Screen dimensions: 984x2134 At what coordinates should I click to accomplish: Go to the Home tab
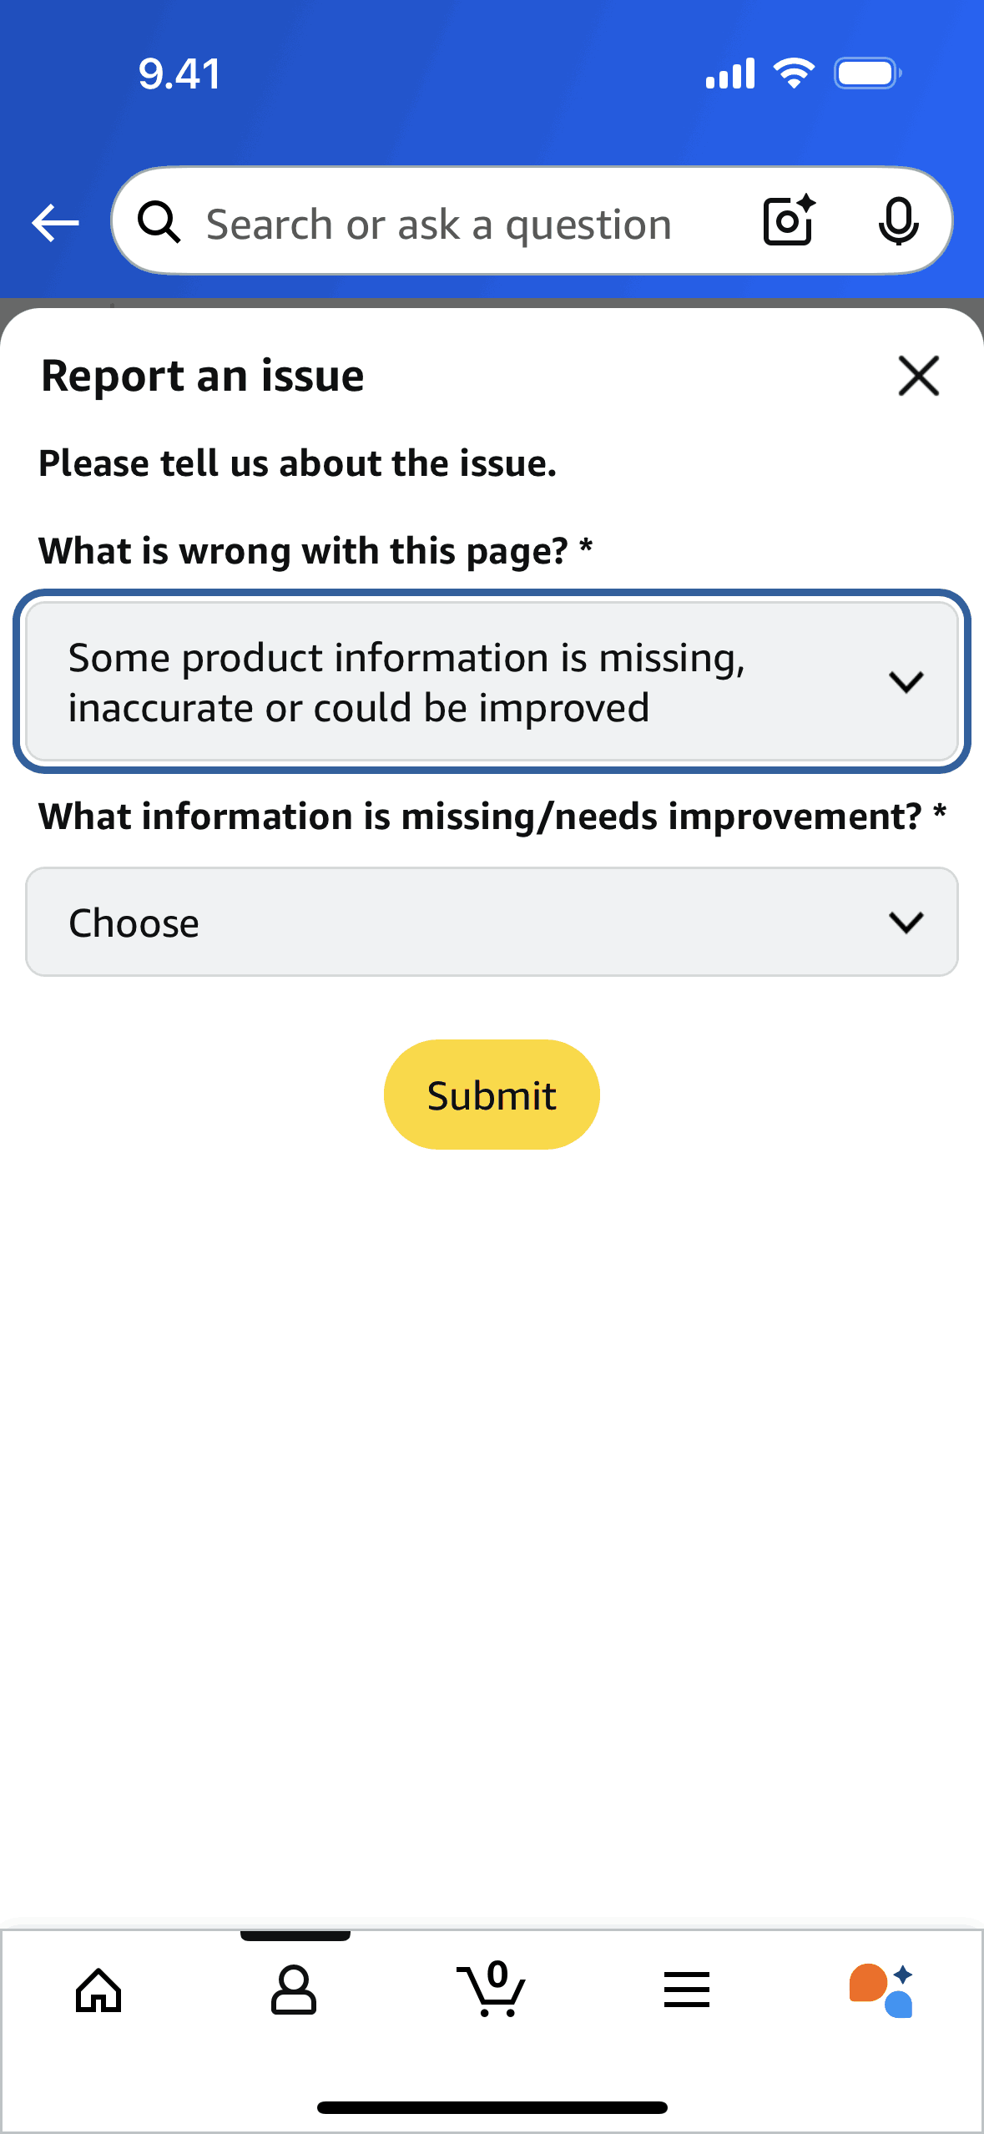coord(98,1990)
